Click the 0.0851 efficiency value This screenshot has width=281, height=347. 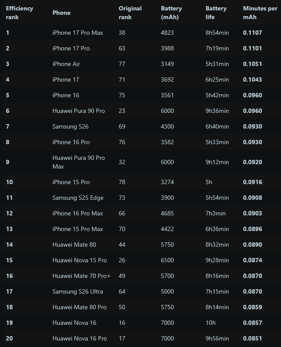point(252,338)
